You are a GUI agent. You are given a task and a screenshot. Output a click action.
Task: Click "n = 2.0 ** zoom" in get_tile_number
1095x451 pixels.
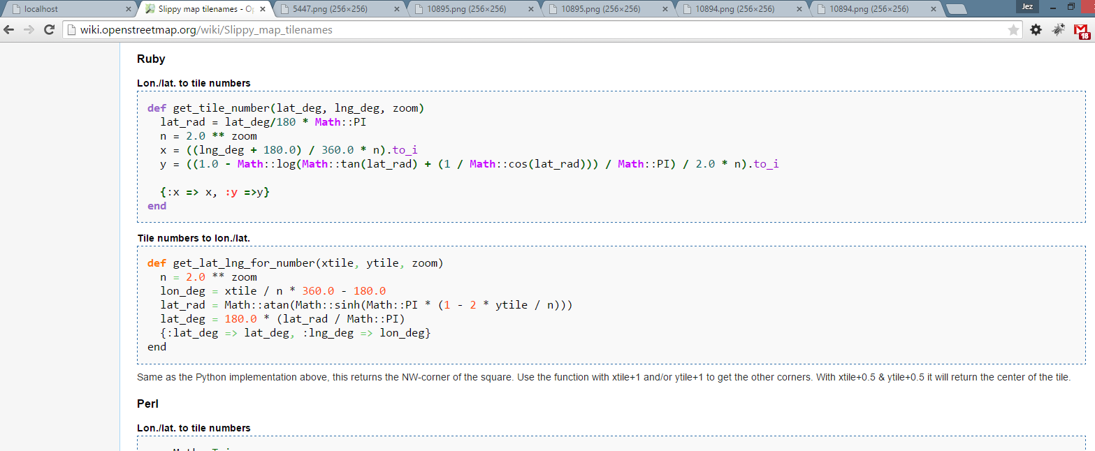[209, 136]
